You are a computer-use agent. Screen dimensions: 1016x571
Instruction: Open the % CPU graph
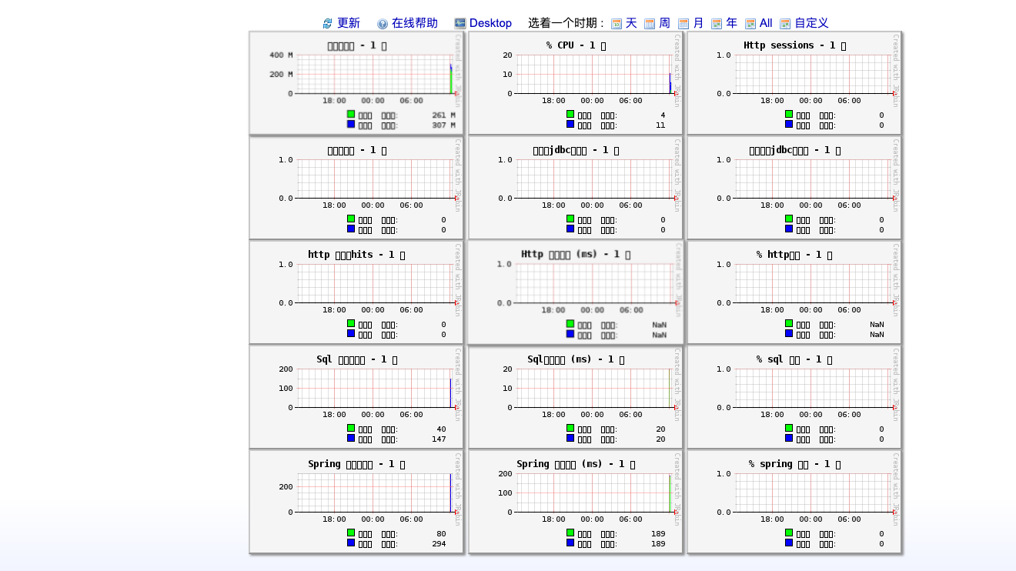575,83
